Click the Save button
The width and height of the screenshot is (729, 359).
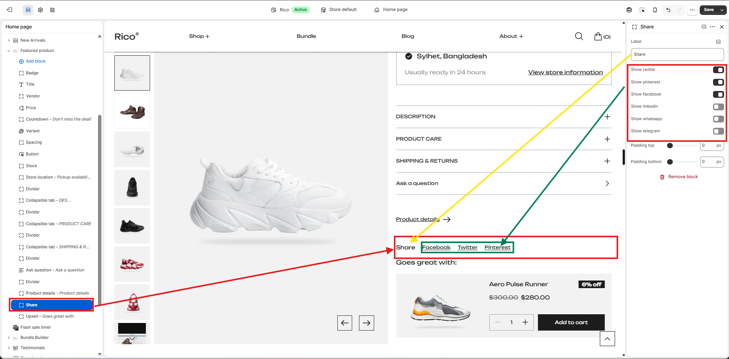click(709, 10)
